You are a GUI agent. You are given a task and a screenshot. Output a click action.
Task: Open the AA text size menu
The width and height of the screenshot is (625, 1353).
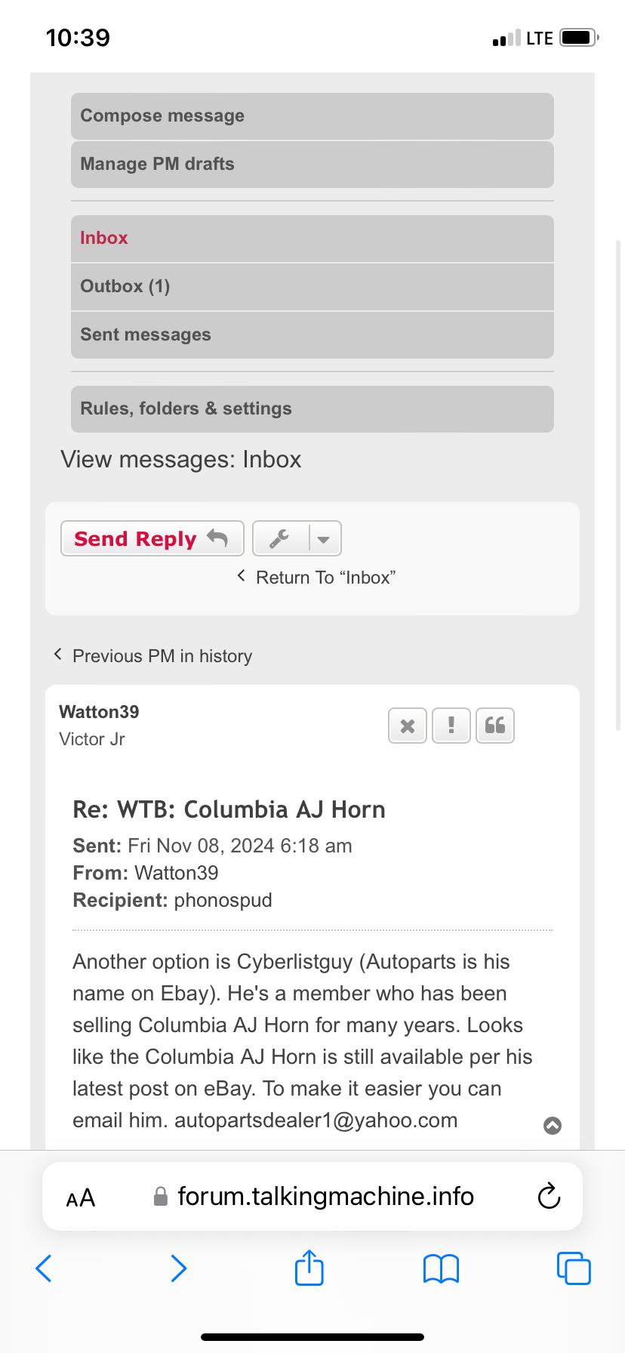(x=81, y=1197)
